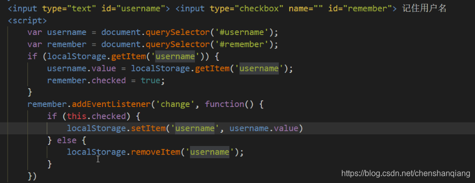
Task: Click the id="username" attribute
Action: 133,9
